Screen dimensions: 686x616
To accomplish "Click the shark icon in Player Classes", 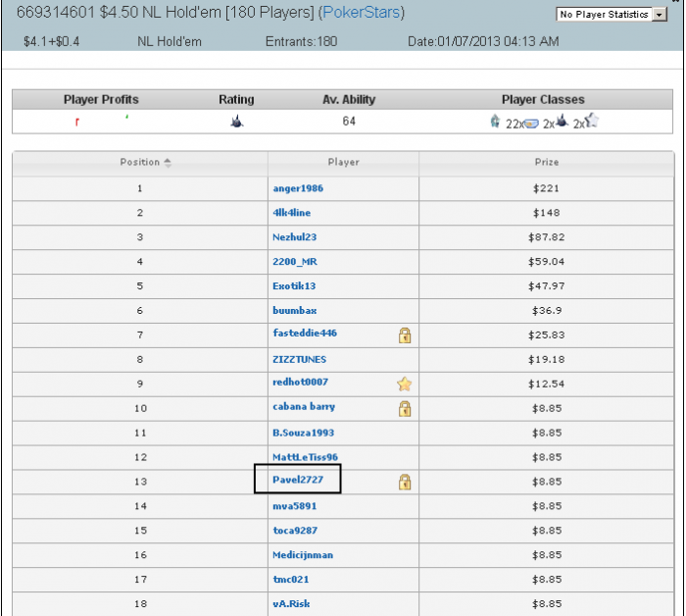I will [563, 121].
